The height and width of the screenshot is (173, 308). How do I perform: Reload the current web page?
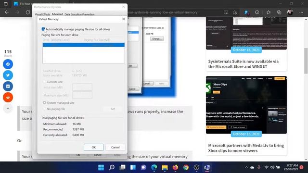(28, 12)
